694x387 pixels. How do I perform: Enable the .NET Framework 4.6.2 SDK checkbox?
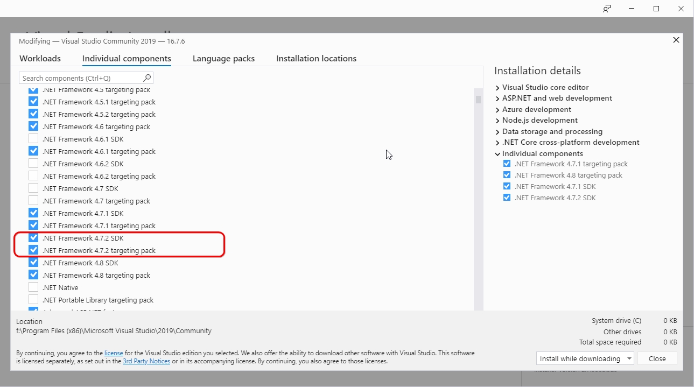click(33, 164)
